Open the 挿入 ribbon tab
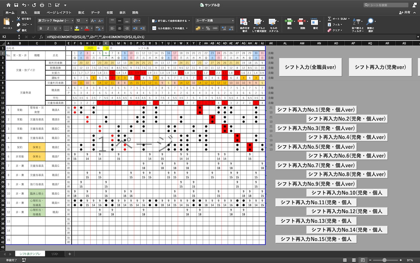This screenshot has width=420, height=263. (24, 12)
